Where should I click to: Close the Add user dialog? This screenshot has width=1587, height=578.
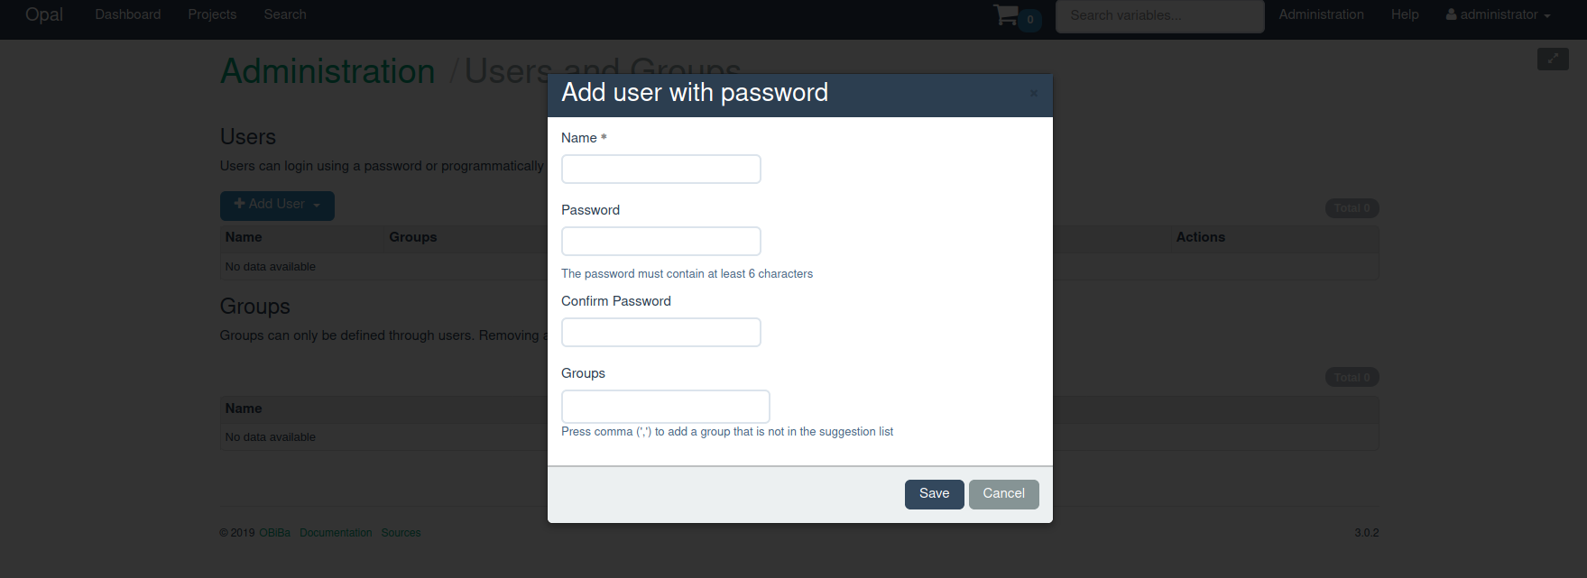pos(1034,94)
